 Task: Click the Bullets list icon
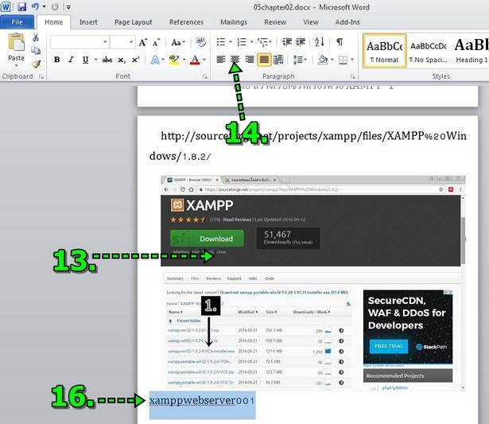click(221, 42)
